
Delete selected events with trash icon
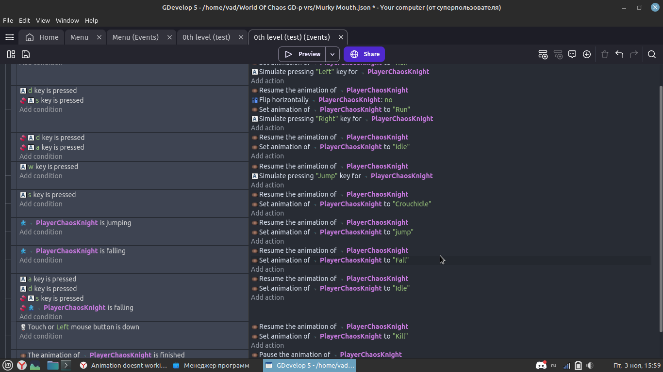pos(605,54)
